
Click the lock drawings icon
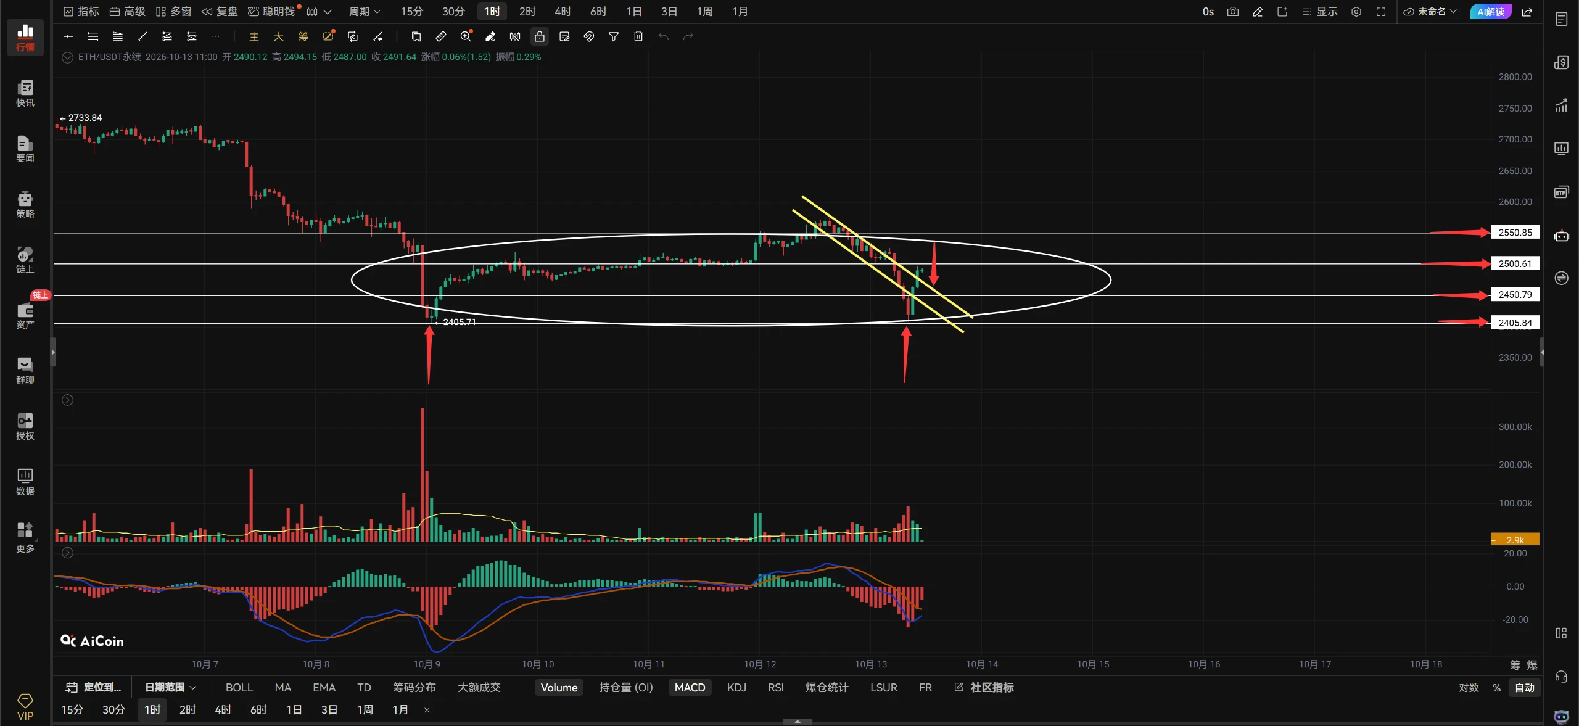540,36
